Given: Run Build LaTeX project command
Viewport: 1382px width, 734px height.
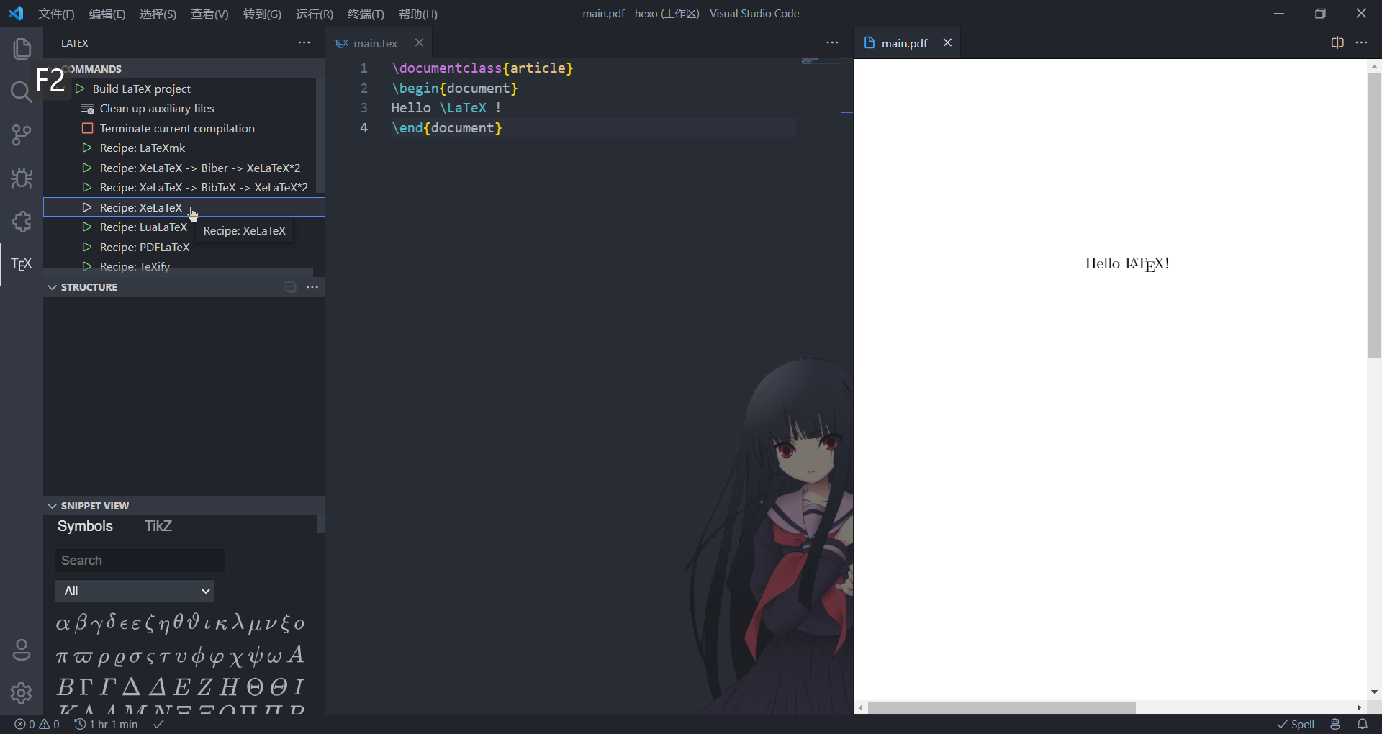Looking at the screenshot, I should coord(141,89).
